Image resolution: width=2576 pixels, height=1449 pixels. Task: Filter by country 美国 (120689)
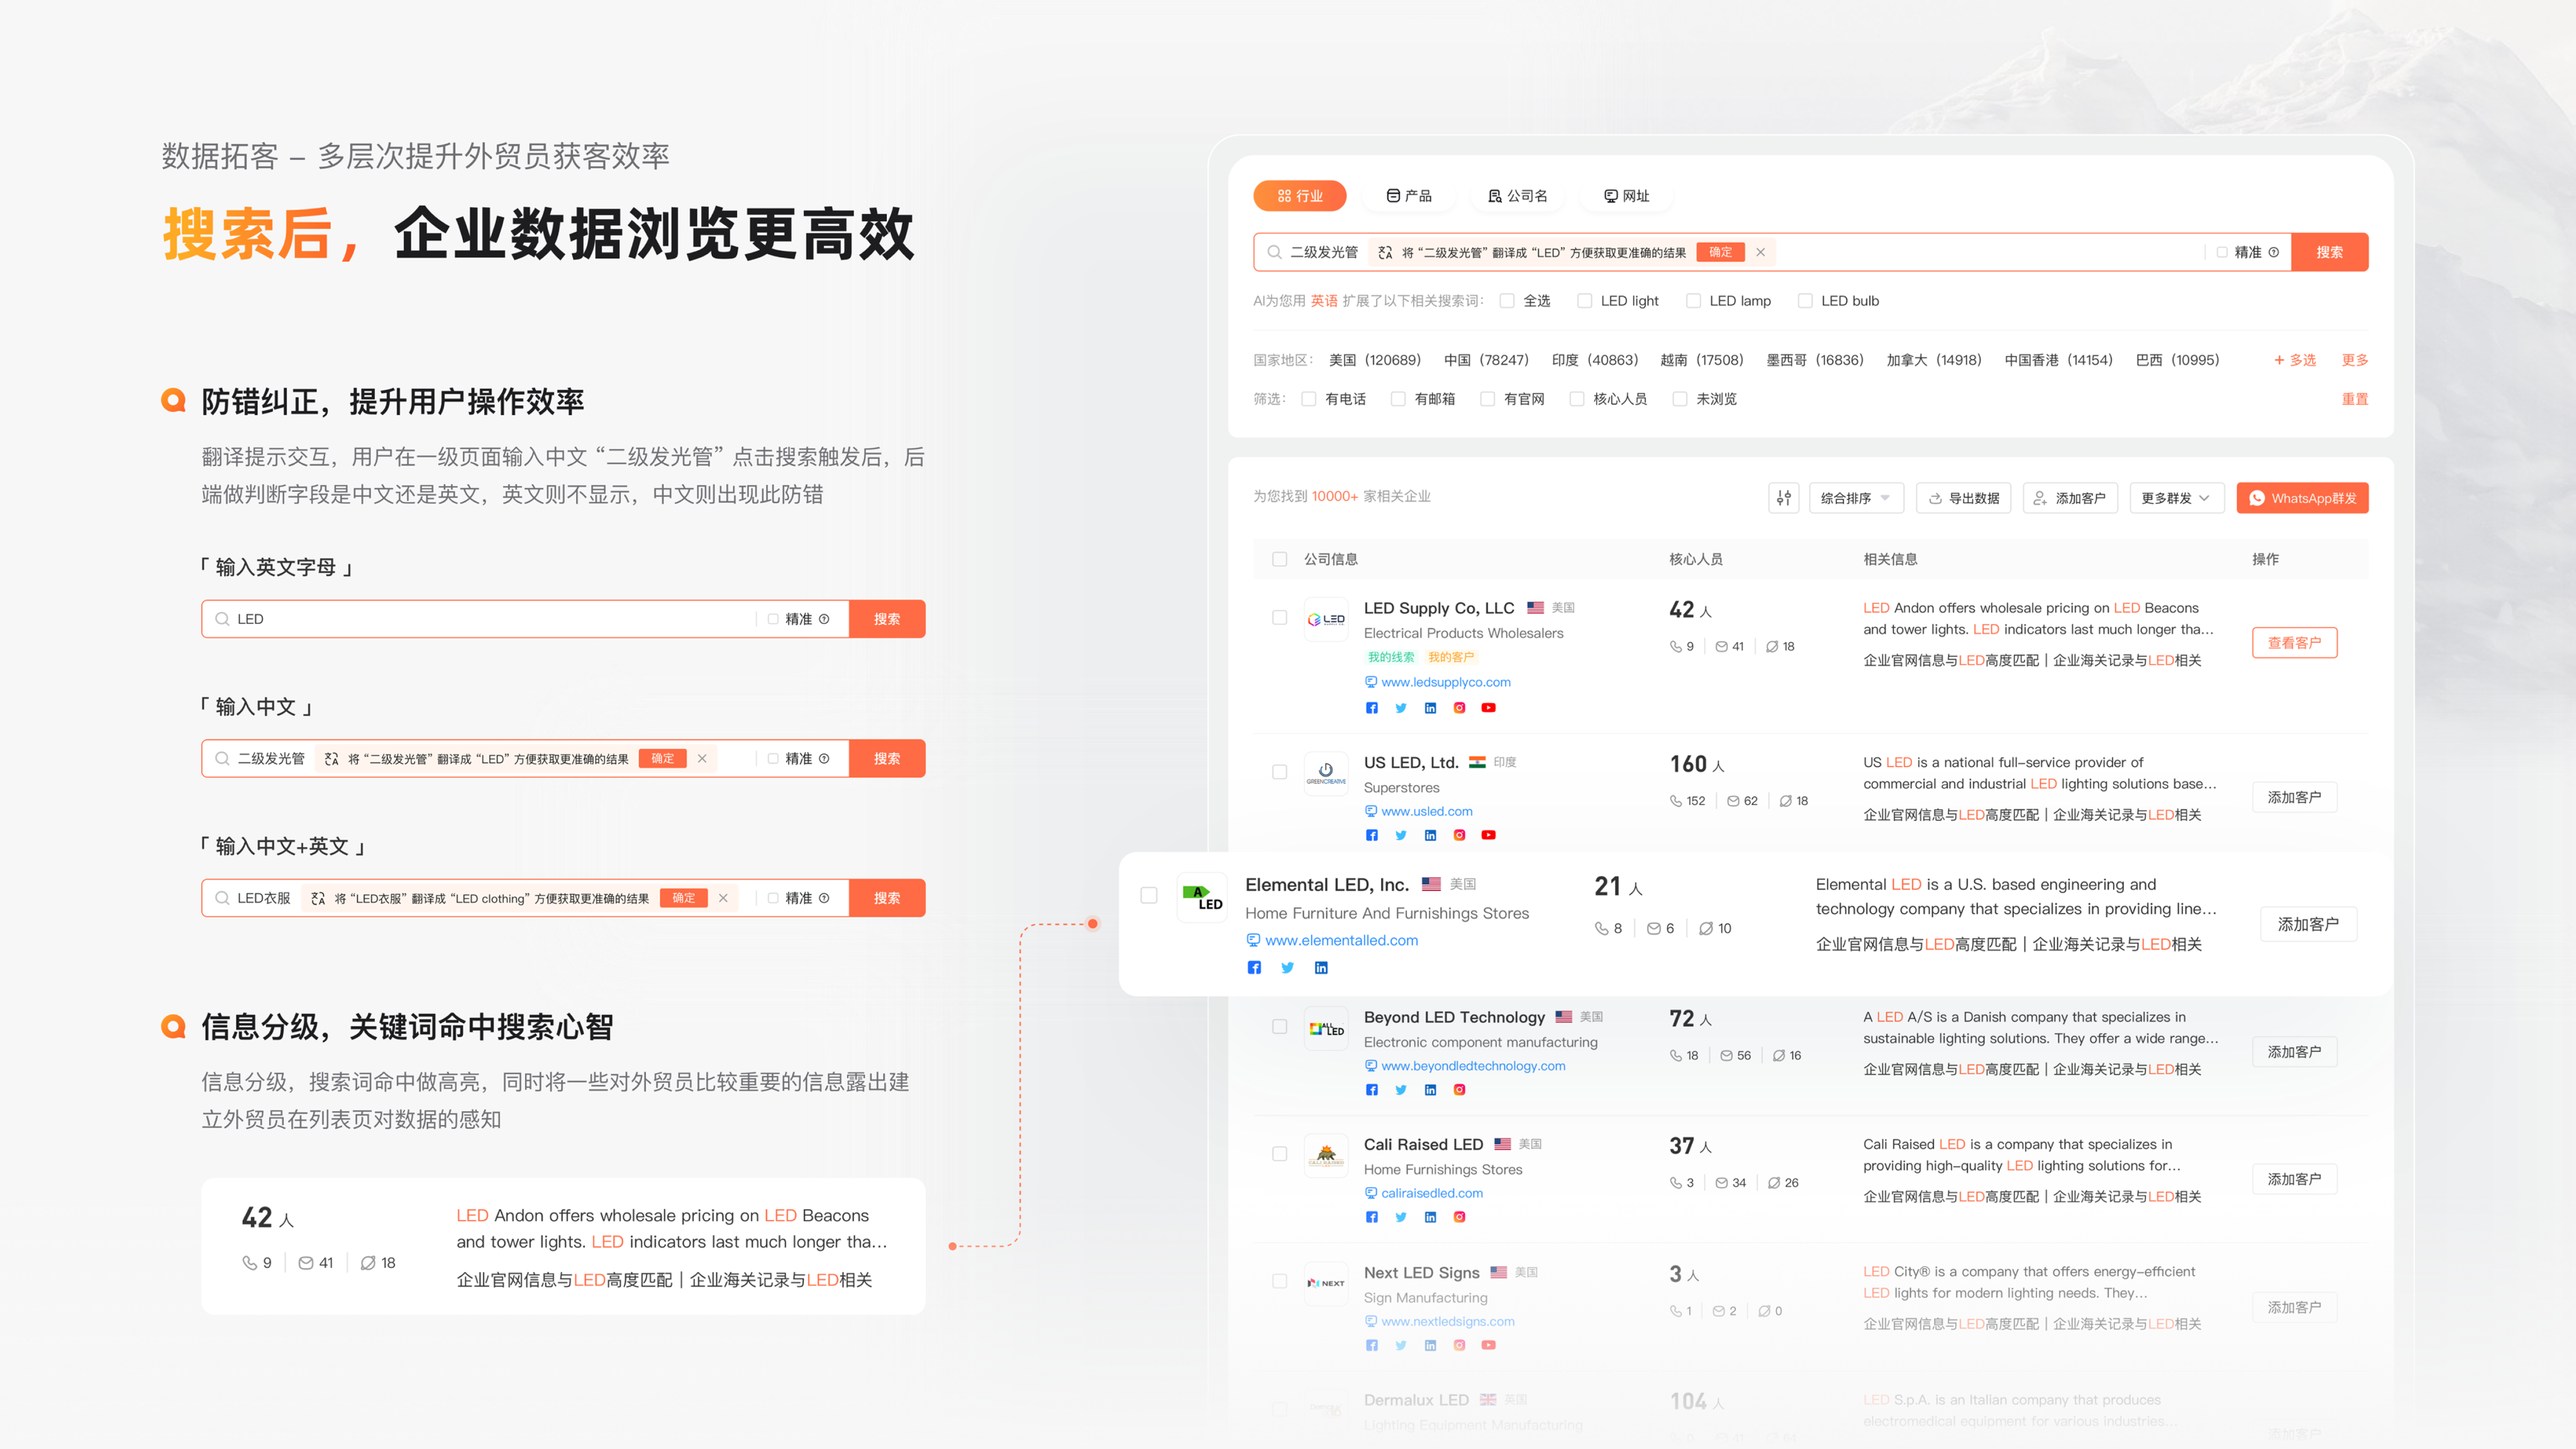point(1374,360)
